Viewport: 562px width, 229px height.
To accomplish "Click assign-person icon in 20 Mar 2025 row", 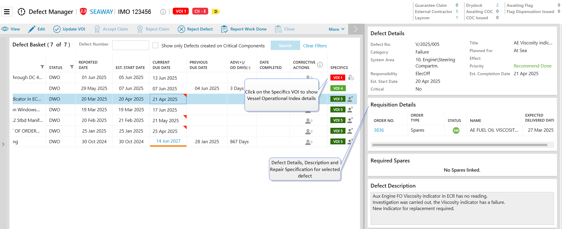I will [350, 99].
